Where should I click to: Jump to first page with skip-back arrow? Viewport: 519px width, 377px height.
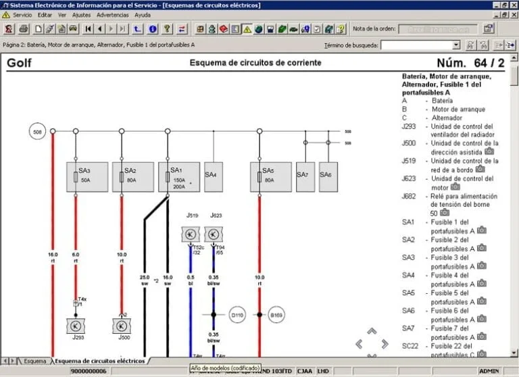coord(89,29)
